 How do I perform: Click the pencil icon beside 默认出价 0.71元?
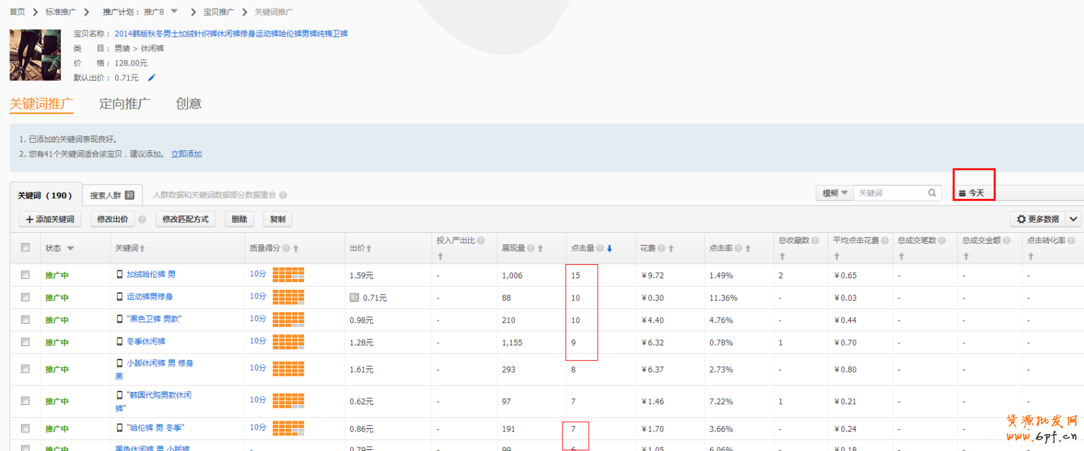tap(152, 78)
